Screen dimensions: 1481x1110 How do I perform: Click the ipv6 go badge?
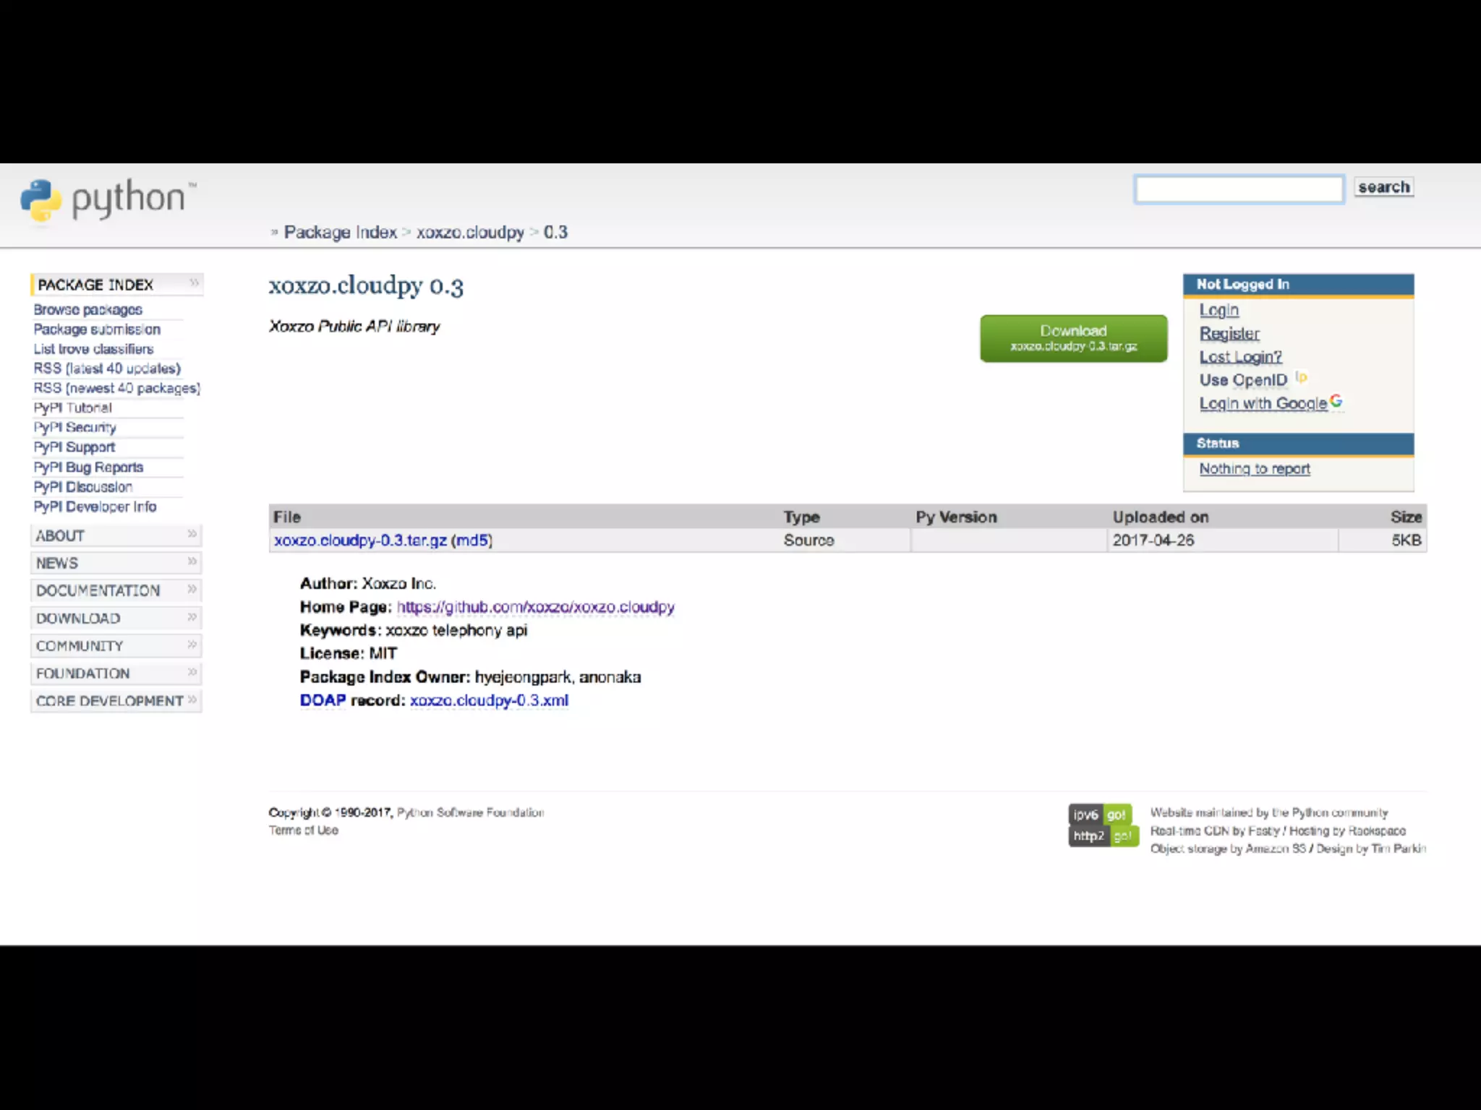[x=1100, y=814]
